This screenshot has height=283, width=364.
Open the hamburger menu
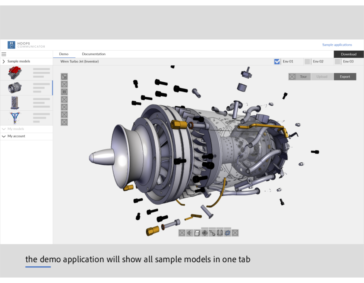point(4,54)
